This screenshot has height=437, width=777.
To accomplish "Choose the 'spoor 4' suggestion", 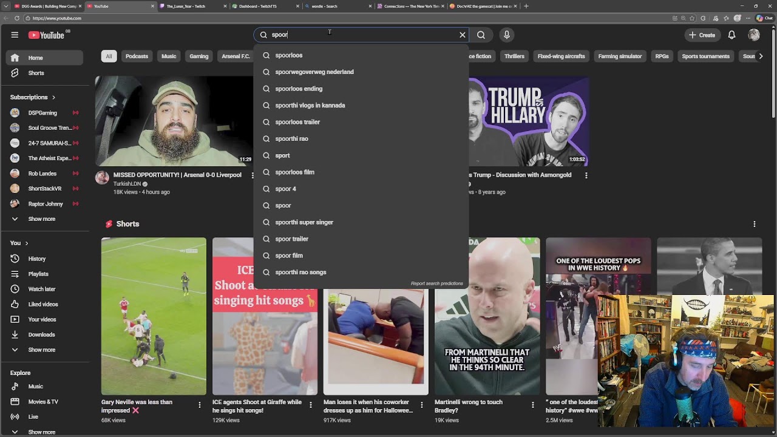I will [361, 189].
